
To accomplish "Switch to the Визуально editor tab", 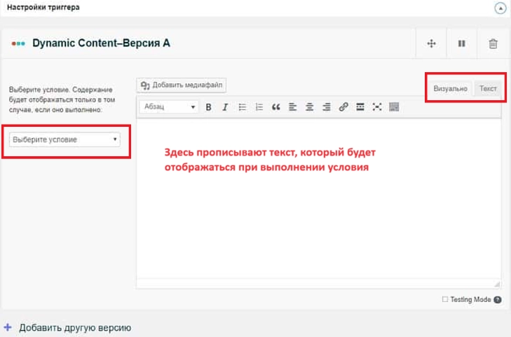I will [x=450, y=88].
